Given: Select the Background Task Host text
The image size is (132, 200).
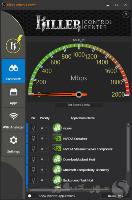Looking at the screenshot, I should [x=78, y=180].
